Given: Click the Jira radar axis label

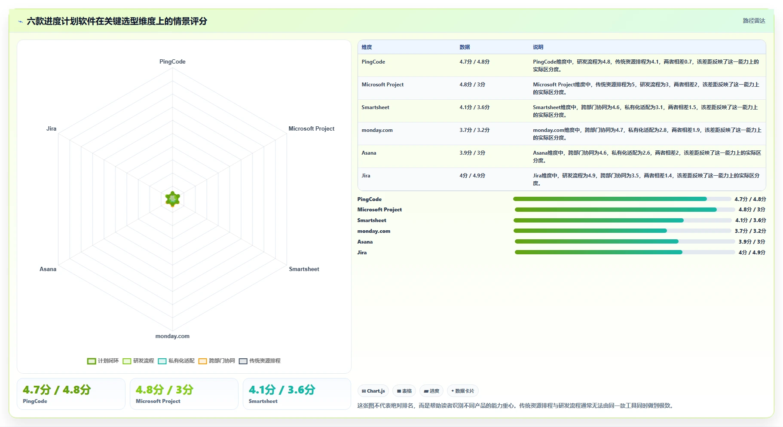Looking at the screenshot, I should click(x=51, y=128).
